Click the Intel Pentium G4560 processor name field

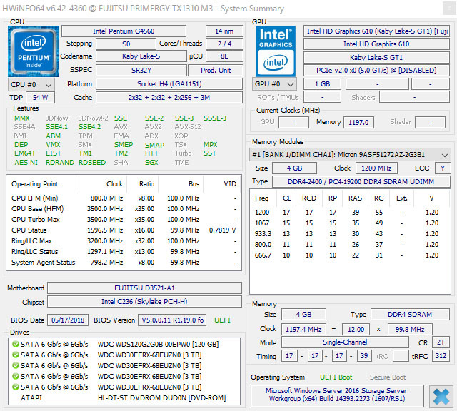point(124,31)
